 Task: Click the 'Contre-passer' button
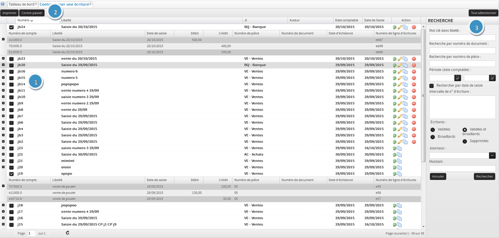pos(32,13)
